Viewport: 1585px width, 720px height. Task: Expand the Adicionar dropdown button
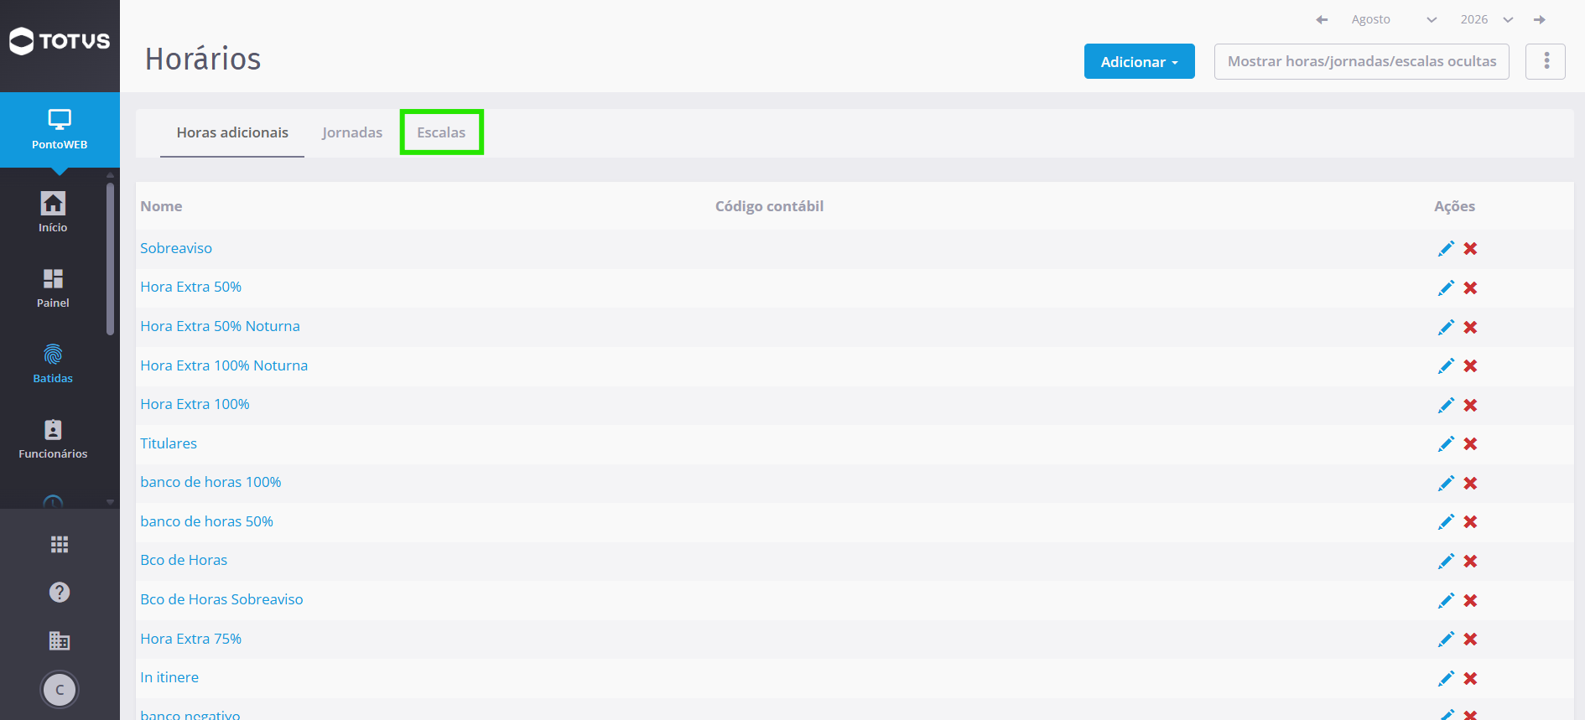[1139, 61]
